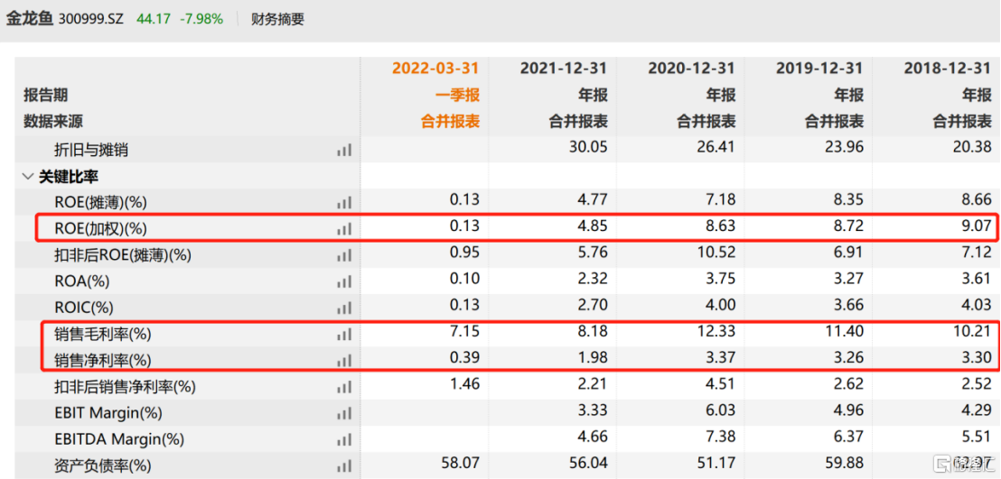Click the 报告期 row label
The height and width of the screenshot is (479, 1001).
[45, 96]
